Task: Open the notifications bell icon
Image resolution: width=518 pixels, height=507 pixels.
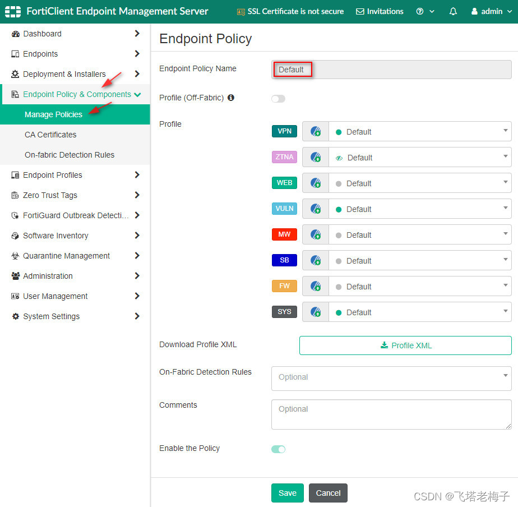Action: (x=453, y=12)
